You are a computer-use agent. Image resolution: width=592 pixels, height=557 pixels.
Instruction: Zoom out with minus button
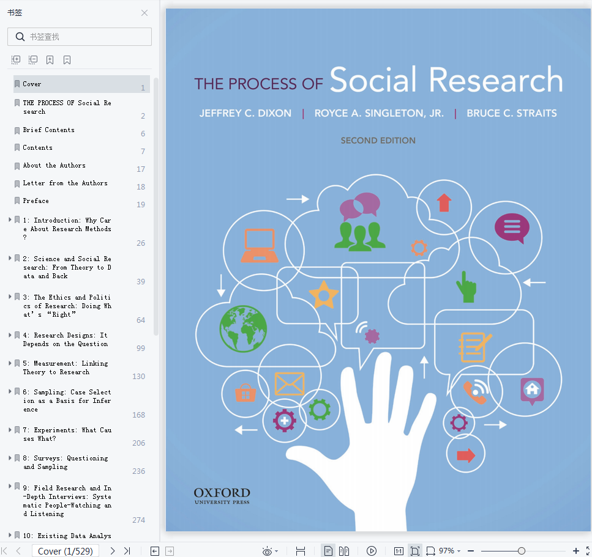click(x=471, y=551)
